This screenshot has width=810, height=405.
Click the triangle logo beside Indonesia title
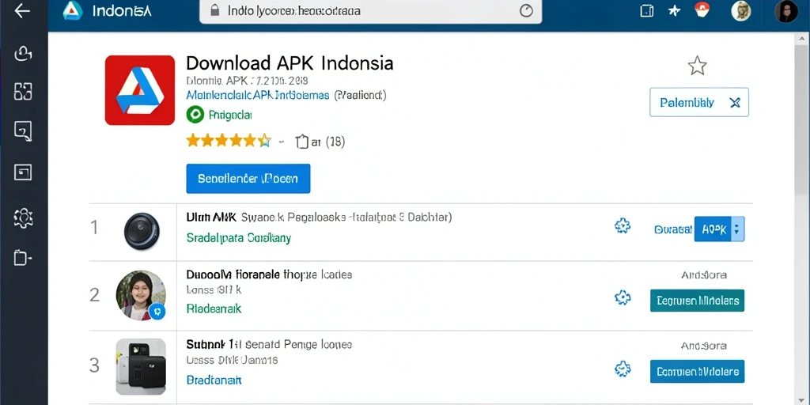[x=73, y=11]
